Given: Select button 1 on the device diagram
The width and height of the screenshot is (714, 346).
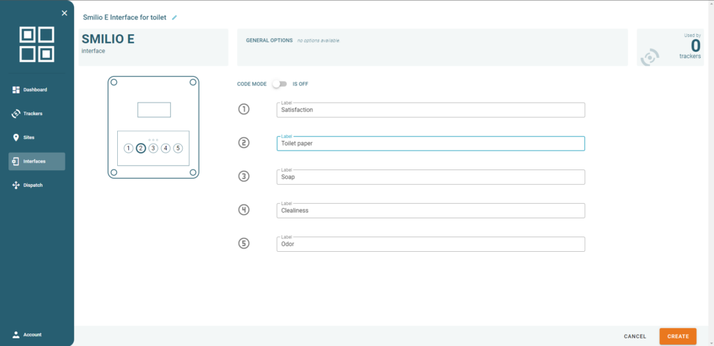Looking at the screenshot, I should click(129, 148).
